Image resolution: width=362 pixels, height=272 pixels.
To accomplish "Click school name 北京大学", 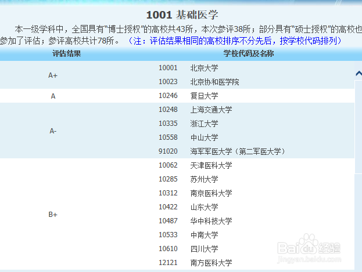I will tap(204, 68).
